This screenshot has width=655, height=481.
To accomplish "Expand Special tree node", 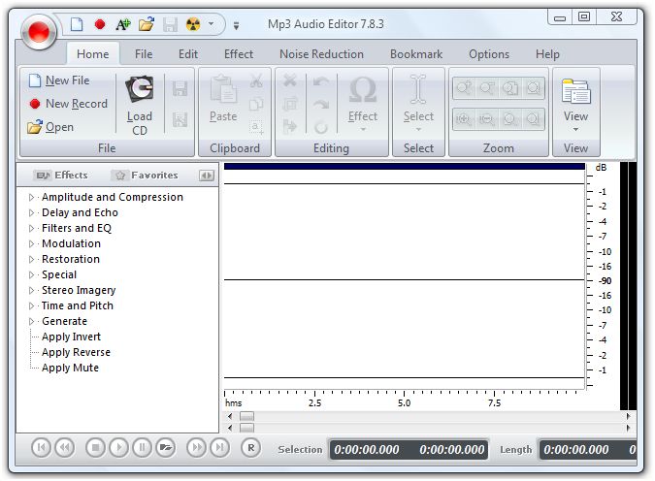I will click(x=31, y=274).
